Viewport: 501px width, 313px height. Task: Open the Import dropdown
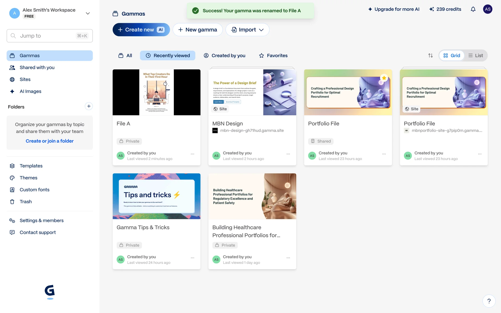click(247, 30)
